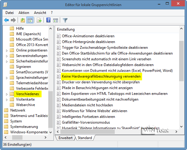
Task: Expand the Servereinstellungen node
Action: tap(7, 56)
